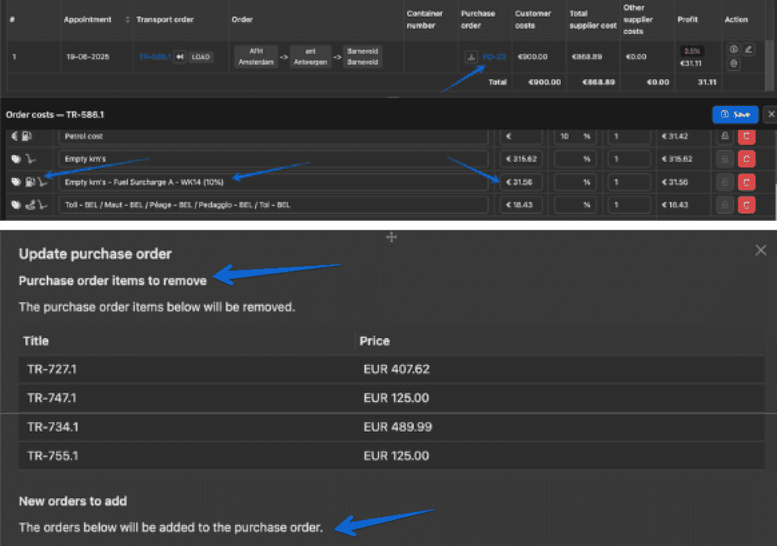The image size is (777, 546).
Task: Edit the quantity field on Toll - BEL row
Action: (x=630, y=205)
